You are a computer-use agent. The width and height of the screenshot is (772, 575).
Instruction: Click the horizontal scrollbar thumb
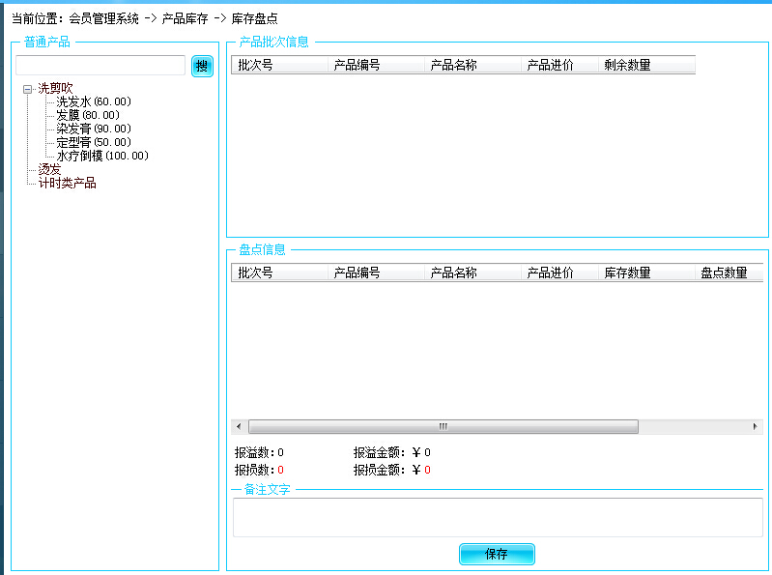tap(443, 426)
